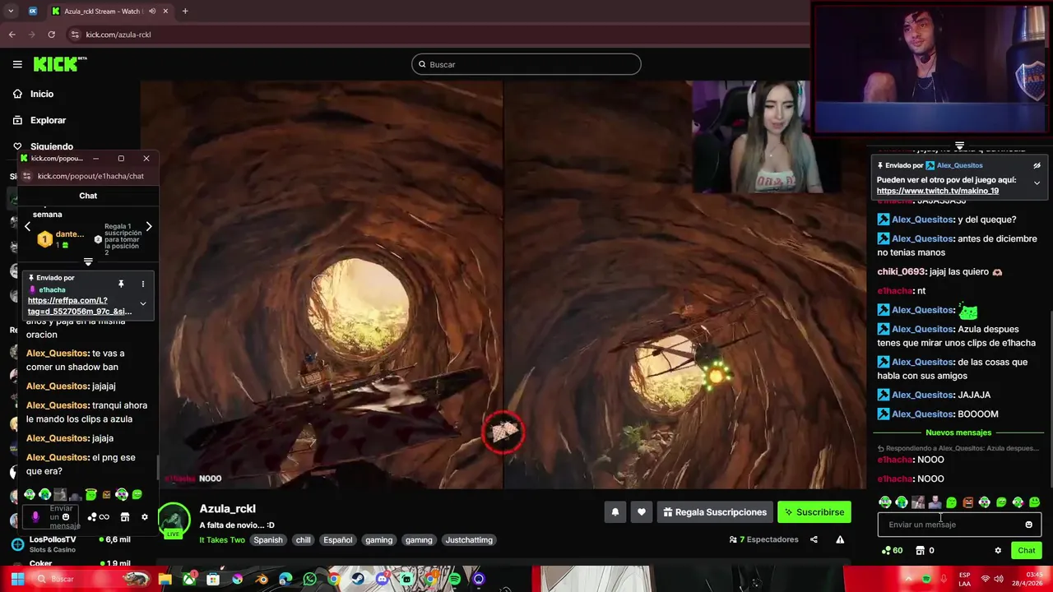The height and width of the screenshot is (592, 1053).
Task: Send message with green Chat button
Action: click(1027, 550)
